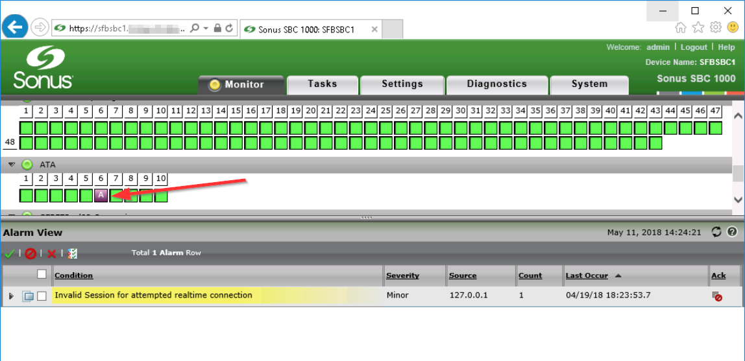Viewport: 745px width, 361px height.
Task: Click the dotted pane splitter handle
Action: tap(366, 218)
